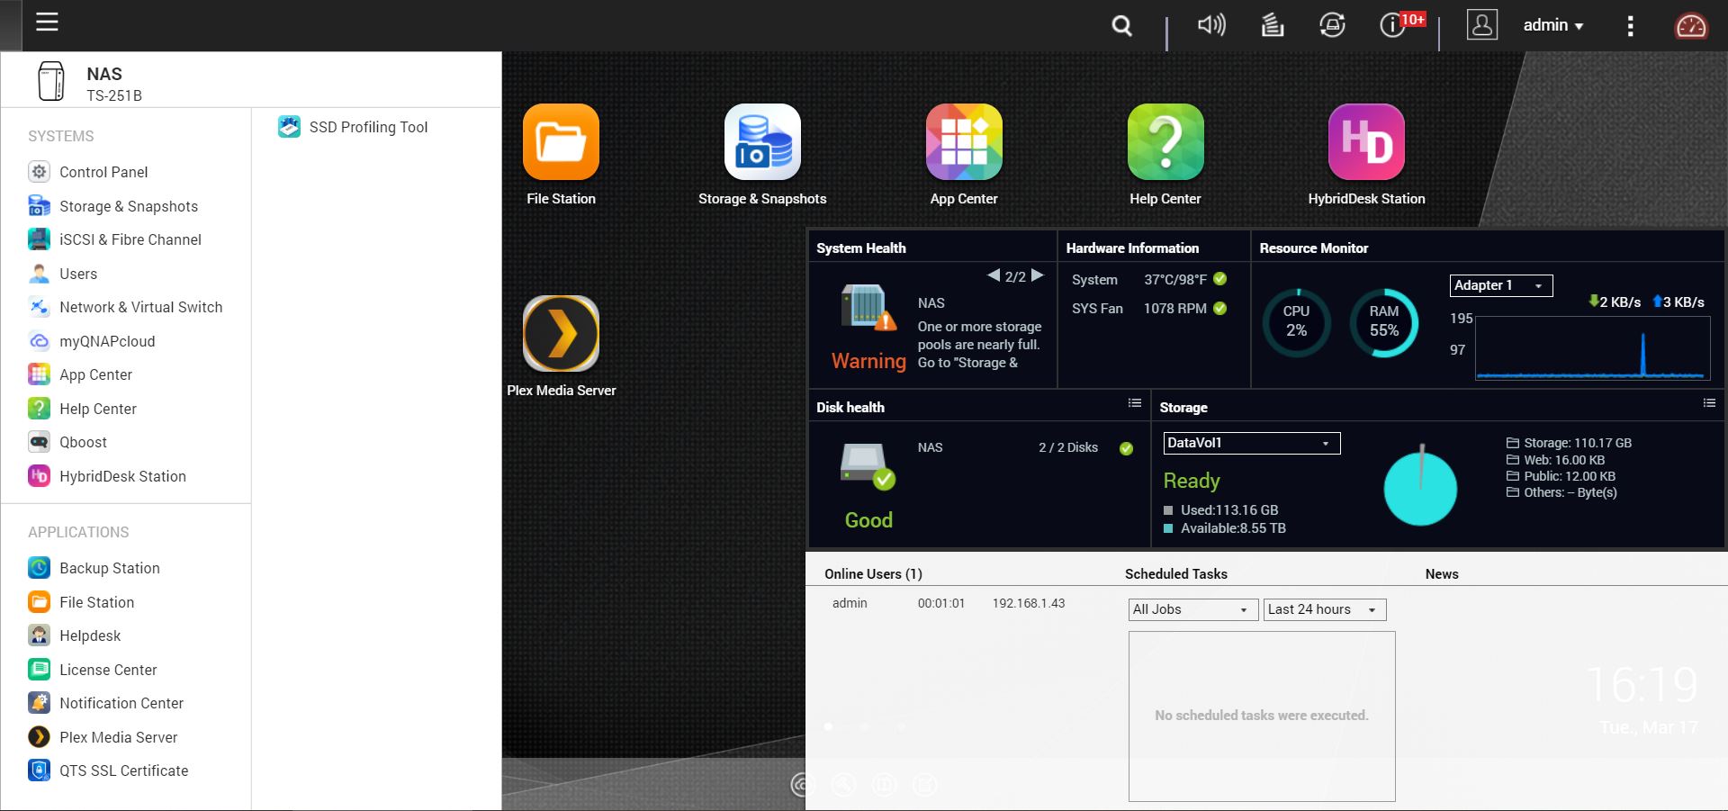Open background tasks stack icon
The width and height of the screenshot is (1728, 811).
coord(1272,25)
